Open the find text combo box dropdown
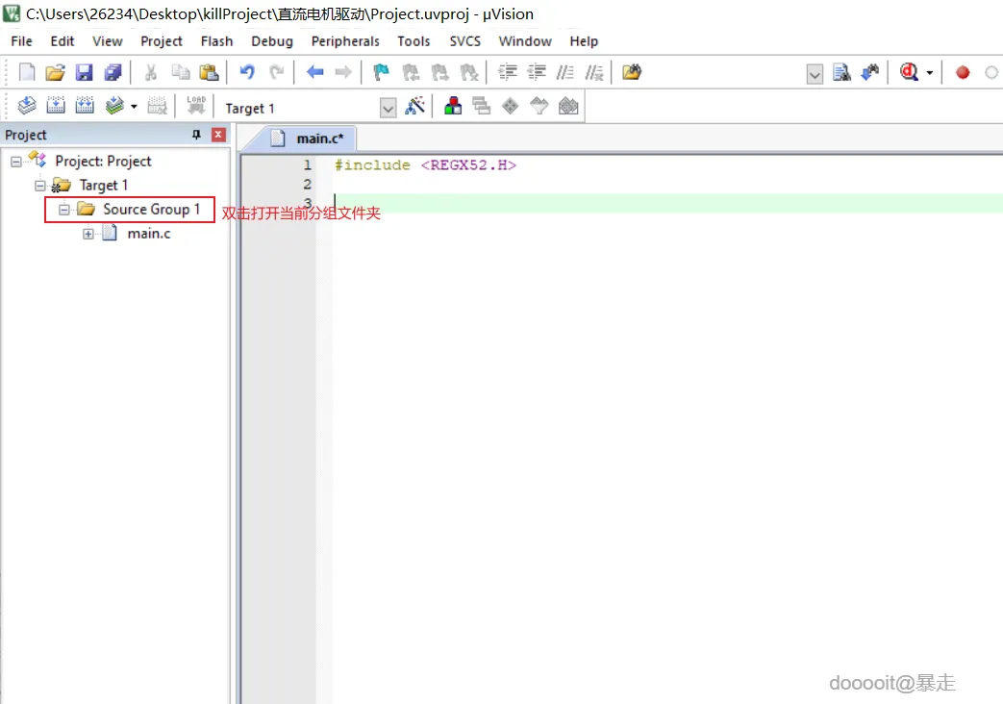Viewport: 1003px width, 704px height. click(x=815, y=74)
